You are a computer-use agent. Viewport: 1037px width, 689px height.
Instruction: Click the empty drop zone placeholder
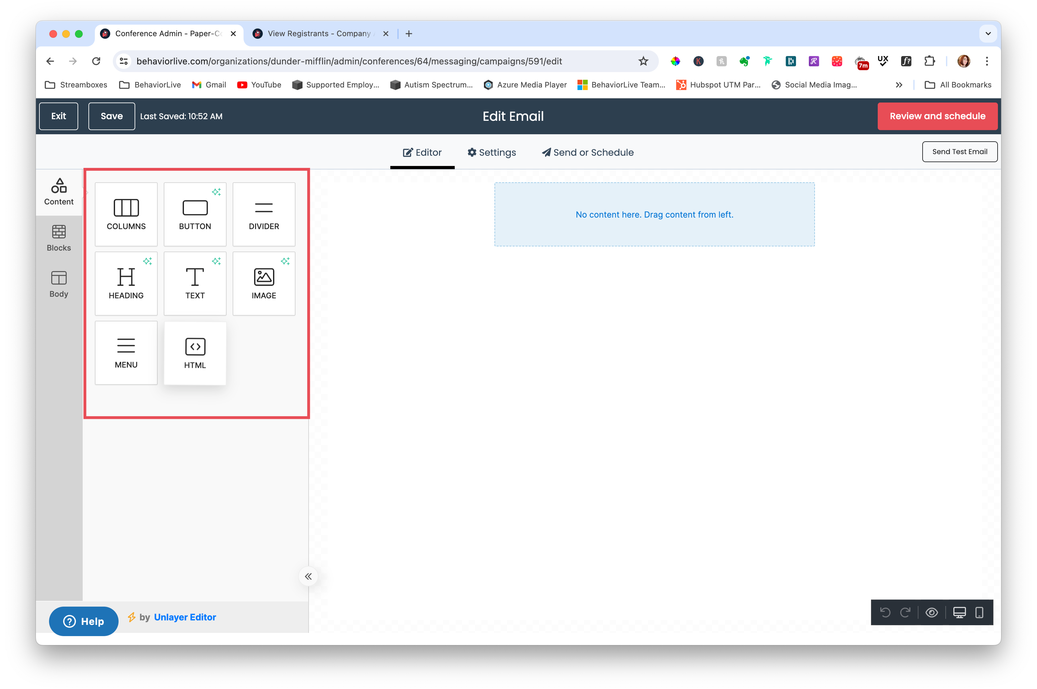(654, 214)
